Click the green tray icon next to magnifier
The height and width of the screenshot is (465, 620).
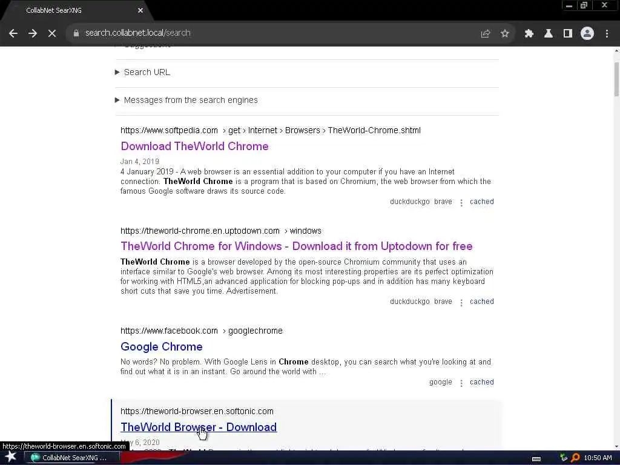tap(564, 458)
